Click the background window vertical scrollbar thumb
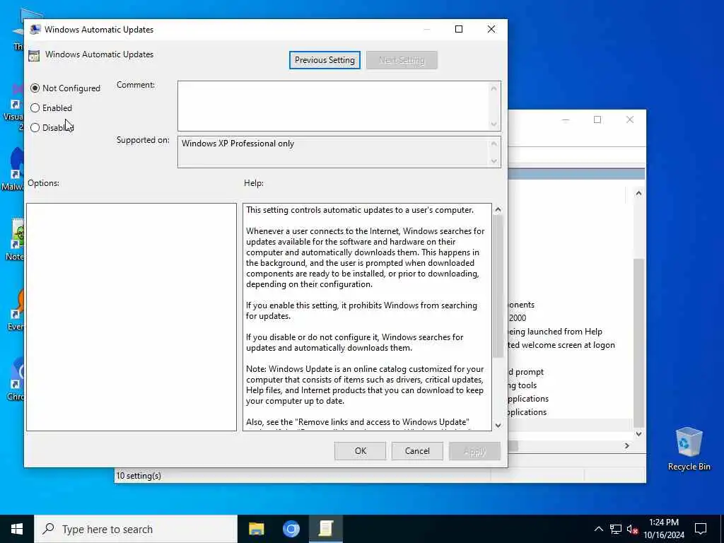The width and height of the screenshot is (724, 543). 638,343
